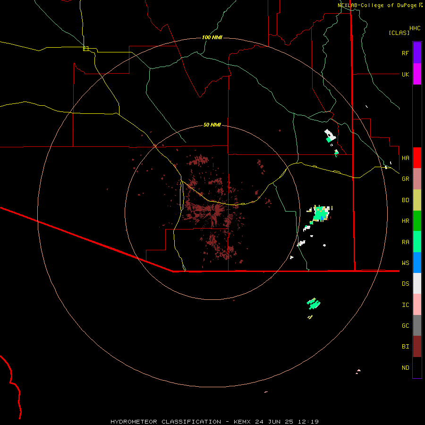Click the BI legend label
This screenshot has height=425, width=425.
[x=405, y=347]
